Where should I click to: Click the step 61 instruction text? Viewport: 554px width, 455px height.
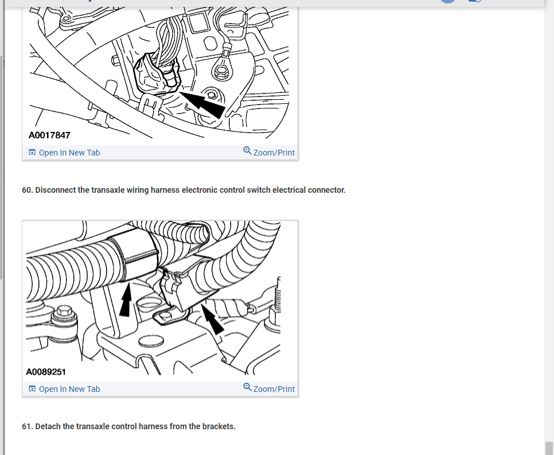(128, 426)
